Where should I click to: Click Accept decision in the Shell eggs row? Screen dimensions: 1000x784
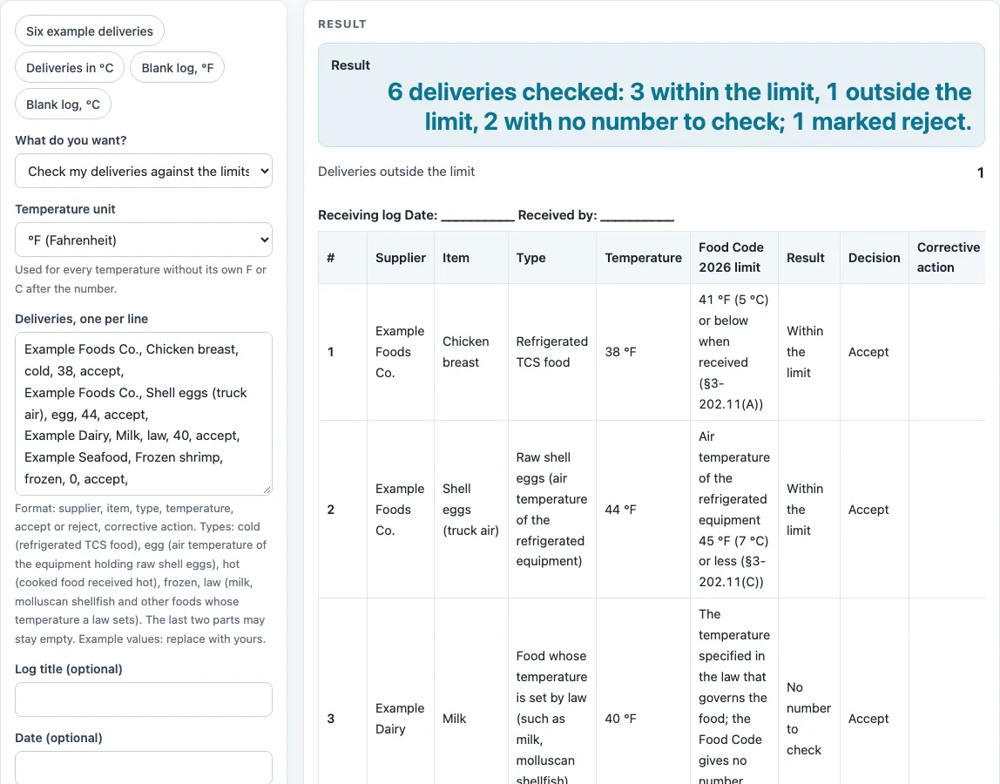coord(875,510)
